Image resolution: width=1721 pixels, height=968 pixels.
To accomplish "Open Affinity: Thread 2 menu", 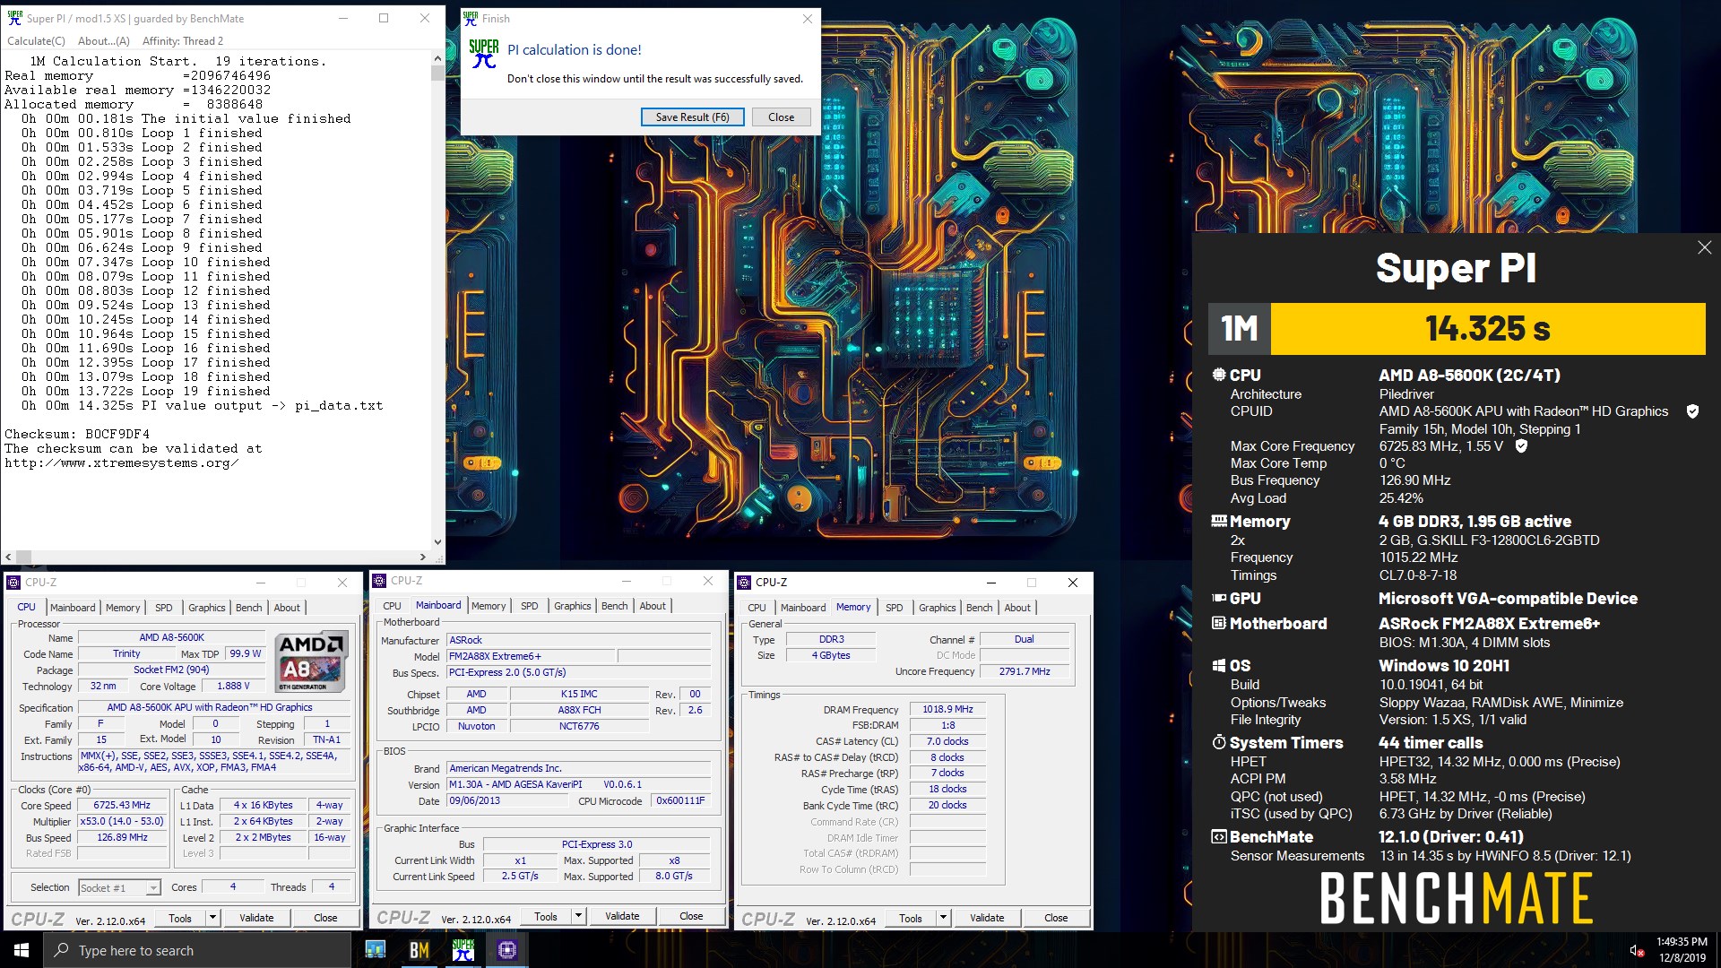I will [183, 41].
